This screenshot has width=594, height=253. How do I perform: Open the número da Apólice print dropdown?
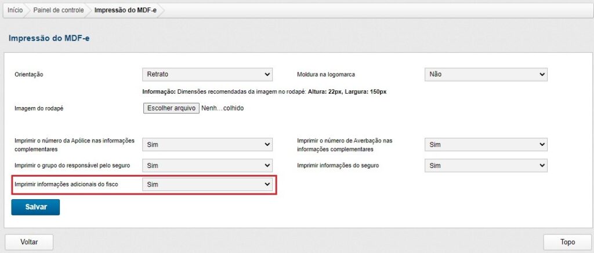(207, 145)
